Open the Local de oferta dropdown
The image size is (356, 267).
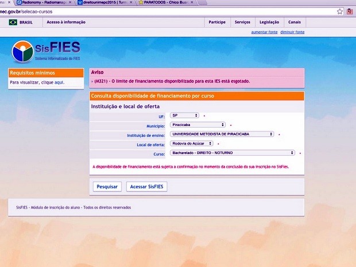point(192,143)
